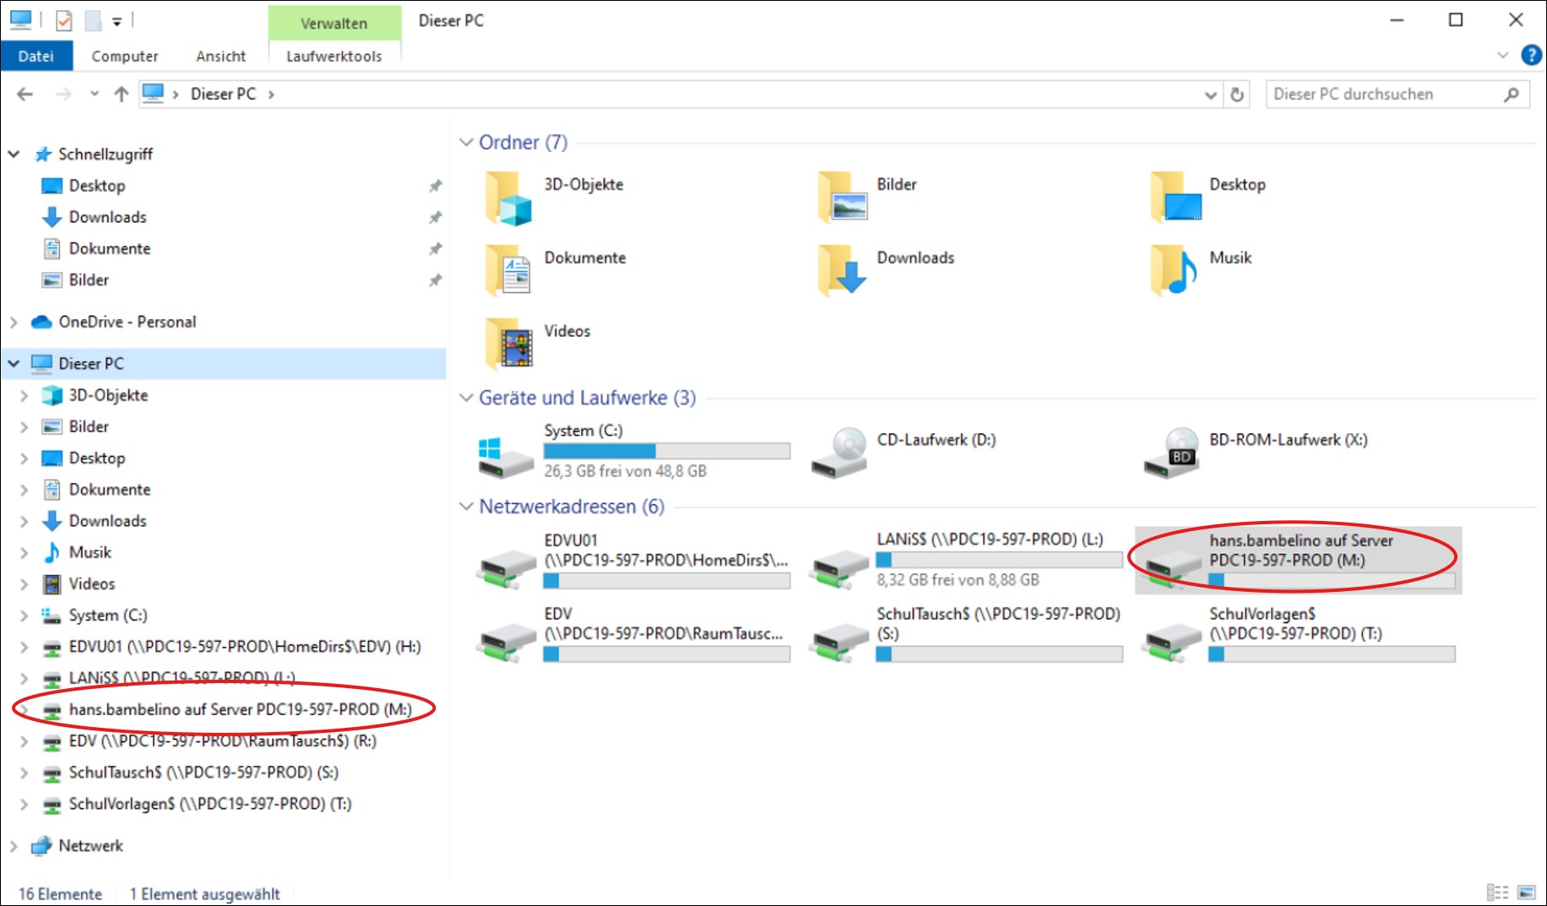Click the LANiS$ (L:) drive capacity bar
Image resolution: width=1547 pixels, height=906 pixels.
(999, 560)
